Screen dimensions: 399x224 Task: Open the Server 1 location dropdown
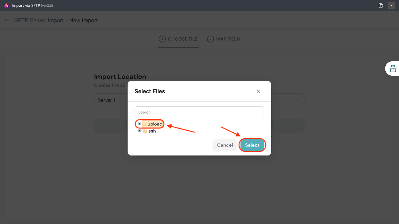coord(298,100)
